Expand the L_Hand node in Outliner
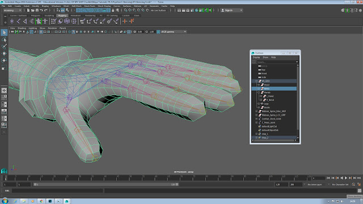This screenshot has height=204, width=363. (261, 96)
